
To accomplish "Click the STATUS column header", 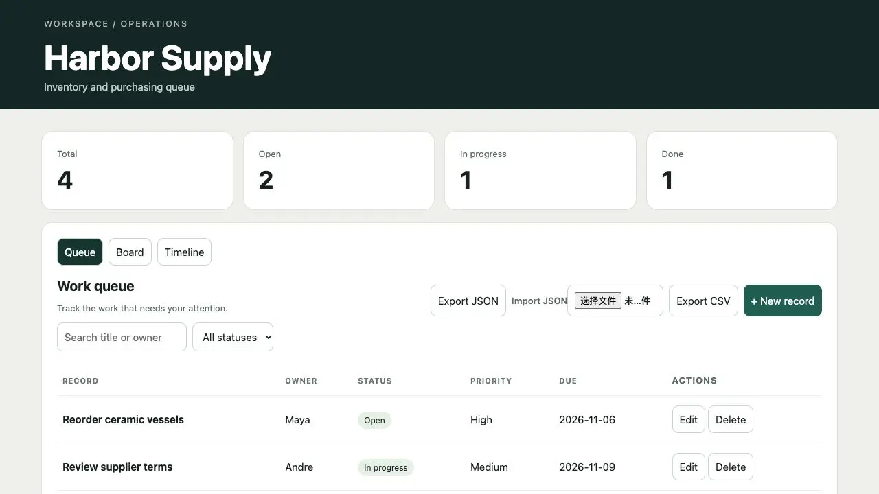I will point(375,381).
